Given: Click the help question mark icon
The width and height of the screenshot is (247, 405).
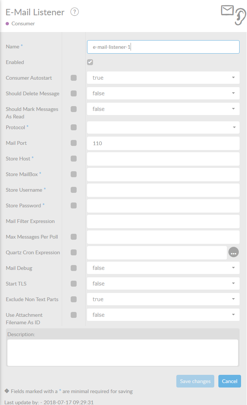Looking at the screenshot, I should tap(74, 12).
